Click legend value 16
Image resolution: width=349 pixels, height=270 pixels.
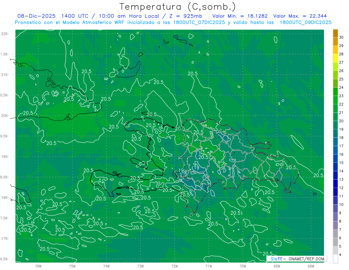pyautogui.click(x=341, y=154)
